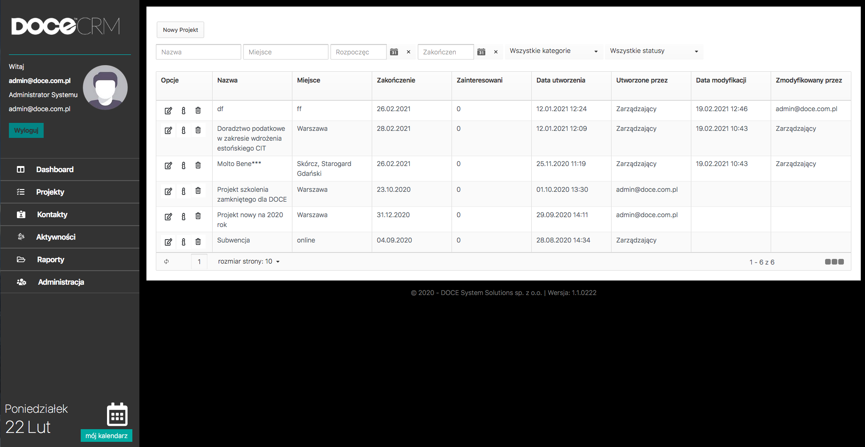Edit the 'df' project row
Viewport: 865px width, 447px height.
(168, 111)
